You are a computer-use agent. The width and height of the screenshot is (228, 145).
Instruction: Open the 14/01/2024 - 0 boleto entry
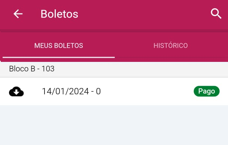click(114, 91)
